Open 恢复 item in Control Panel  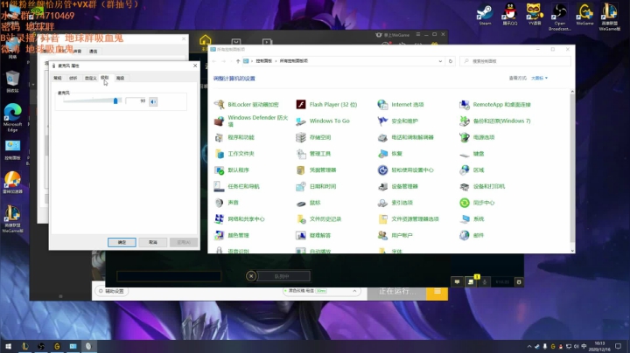pos(390,154)
